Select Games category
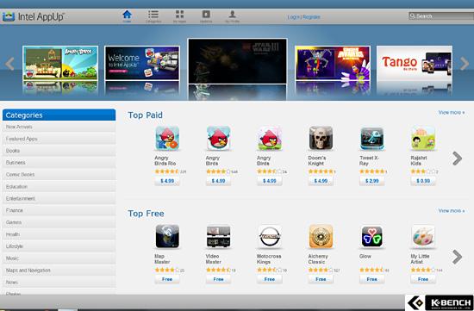This screenshot has height=311, width=474. tap(59, 222)
